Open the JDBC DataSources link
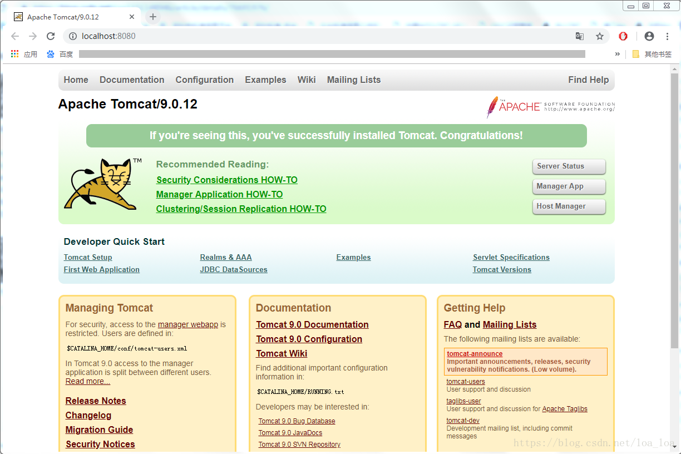Image resolution: width=681 pixels, height=454 pixels. click(234, 269)
